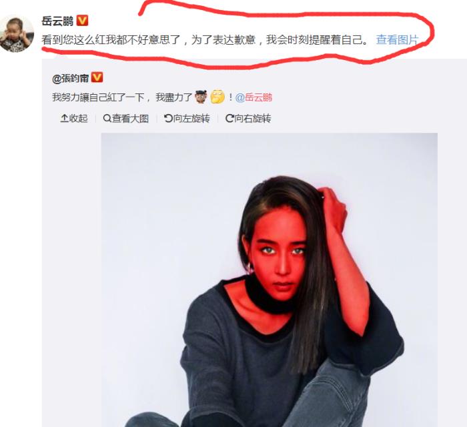This screenshot has height=427, width=467.
Task: Collapse the image using 收起 label
Action: click(x=78, y=119)
